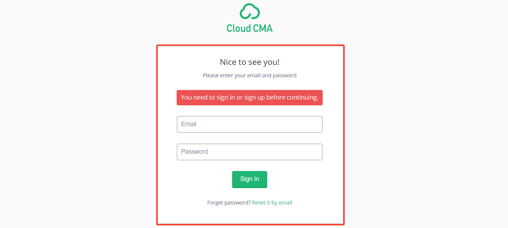Screen dimensions: 508x228
Task: Click the "You need to sign in" message
Action: tap(249, 98)
